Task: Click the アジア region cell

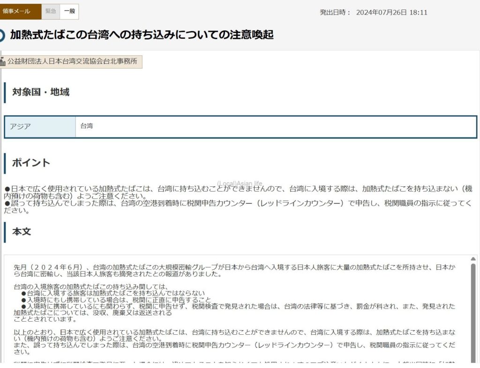Action: point(40,126)
